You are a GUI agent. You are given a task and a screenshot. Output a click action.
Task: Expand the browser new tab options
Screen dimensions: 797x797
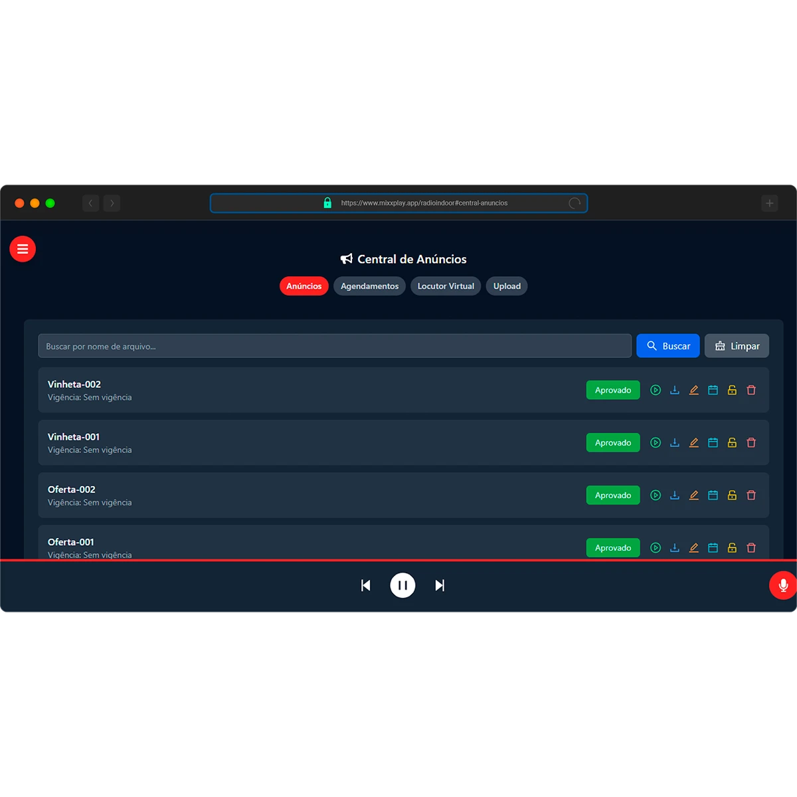click(x=769, y=203)
